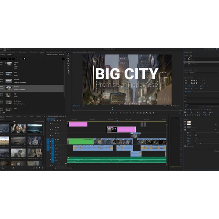Select the Selection tool in the toolbar
219x219 pixels.
click(x=68, y=53)
